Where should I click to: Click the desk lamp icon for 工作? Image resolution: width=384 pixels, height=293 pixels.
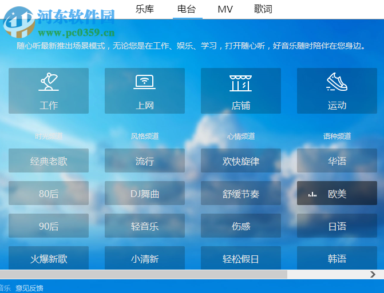[x=49, y=82]
